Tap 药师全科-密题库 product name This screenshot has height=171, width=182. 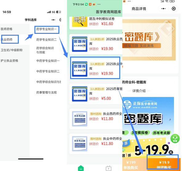point(134,82)
